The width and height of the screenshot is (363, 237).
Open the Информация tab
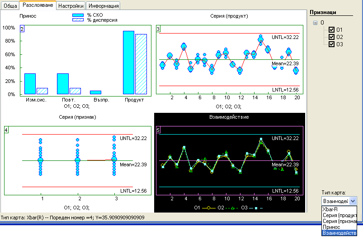click(x=103, y=6)
